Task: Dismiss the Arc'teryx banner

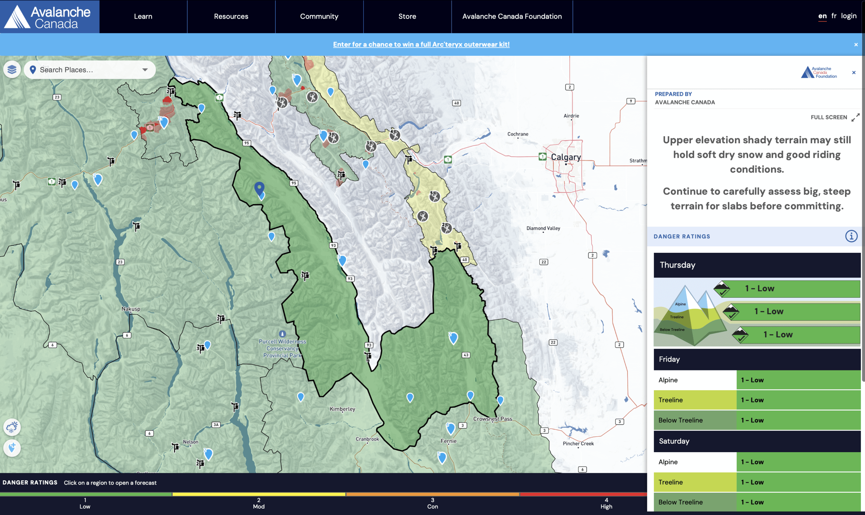Action: (x=856, y=44)
